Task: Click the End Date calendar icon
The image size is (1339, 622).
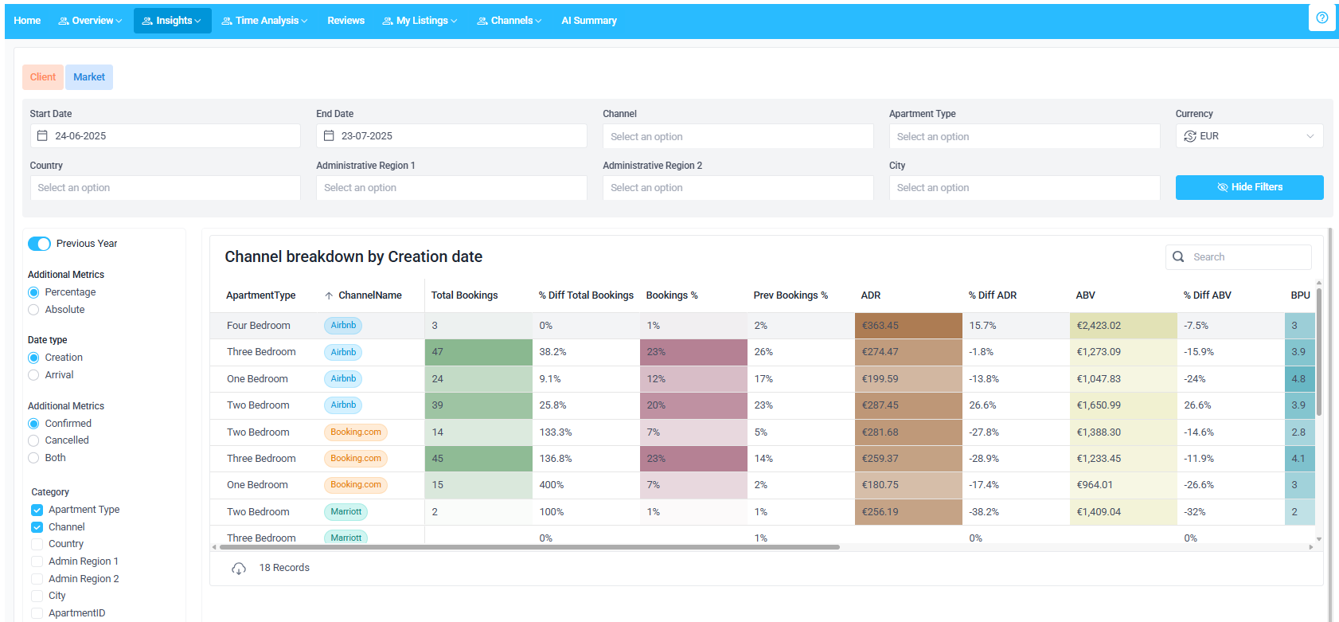Action: (x=329, y=136)
